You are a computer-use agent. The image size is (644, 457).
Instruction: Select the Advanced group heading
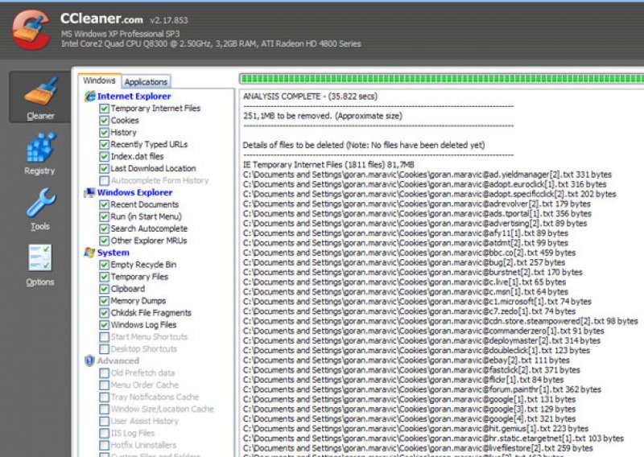tap(118, 360)
